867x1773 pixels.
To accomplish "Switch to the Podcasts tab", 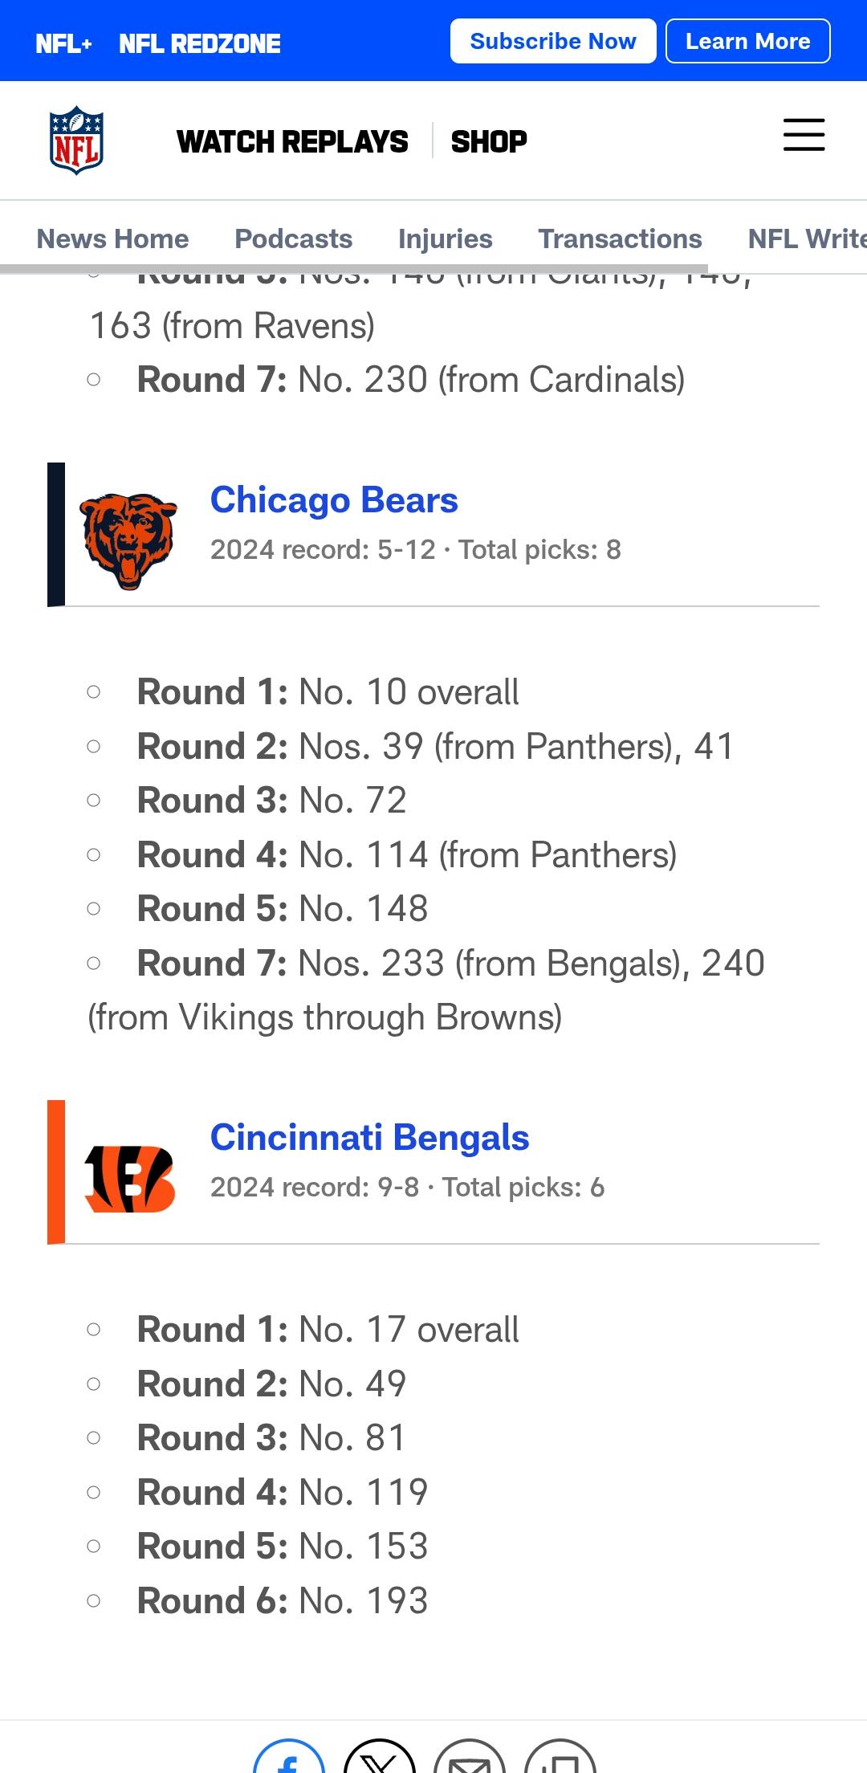I will (x=293, y=238).
